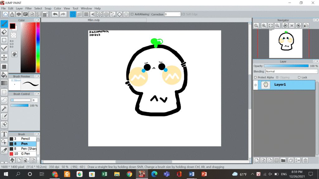
Task: Choose the Pen brush
Action: pos(22,144)
